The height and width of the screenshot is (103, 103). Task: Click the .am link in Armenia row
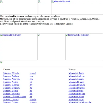pyautogui.click(x=31, y=79)
